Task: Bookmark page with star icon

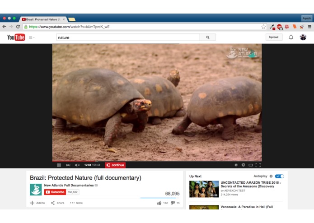Action: click(263, 27)
